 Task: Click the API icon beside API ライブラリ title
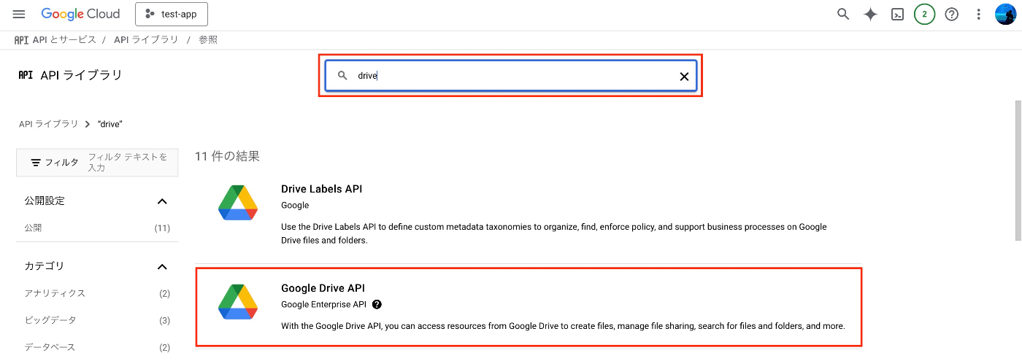[26, 74]
